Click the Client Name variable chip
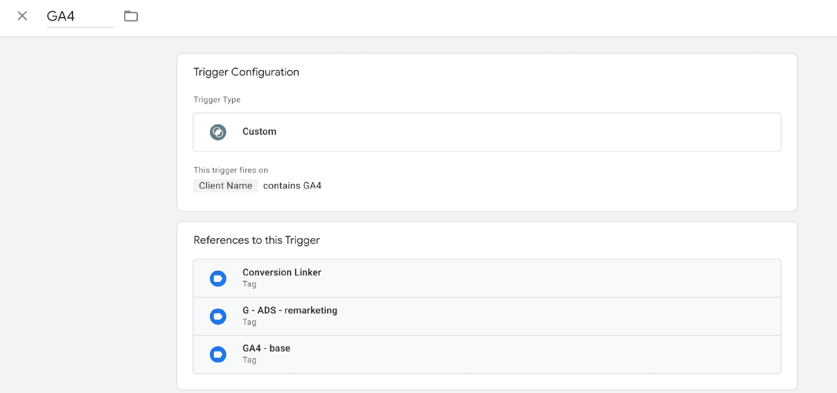Viewport: 837px width, 393px height. [x=226, y=186]
